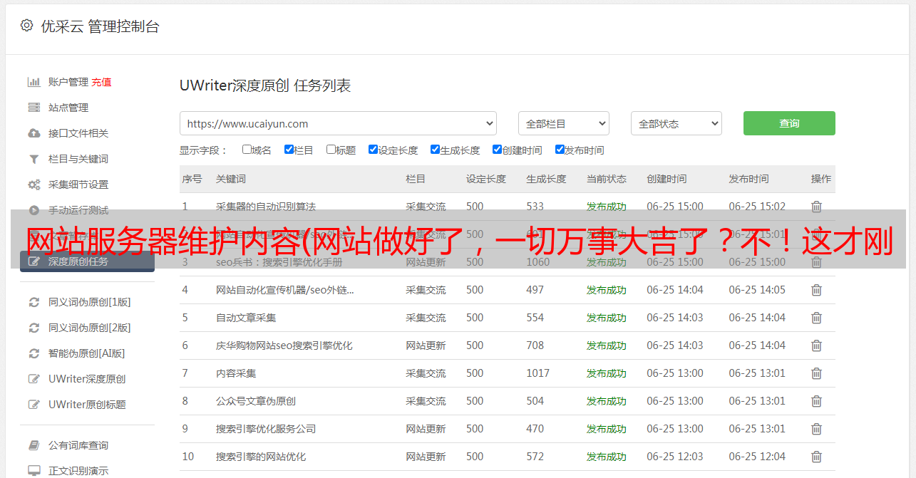The width and height of the screenshot is (916, 478).
Task: Click the green 查询 button
Action: tap(789, 123)
